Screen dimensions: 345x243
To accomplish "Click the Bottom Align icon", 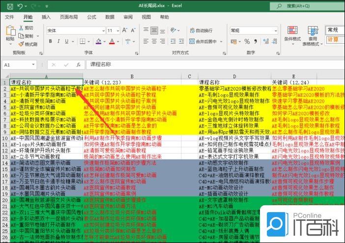I will point(163,31).
